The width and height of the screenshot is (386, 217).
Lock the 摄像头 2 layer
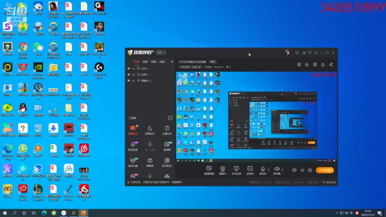click(x=134, y=81)
